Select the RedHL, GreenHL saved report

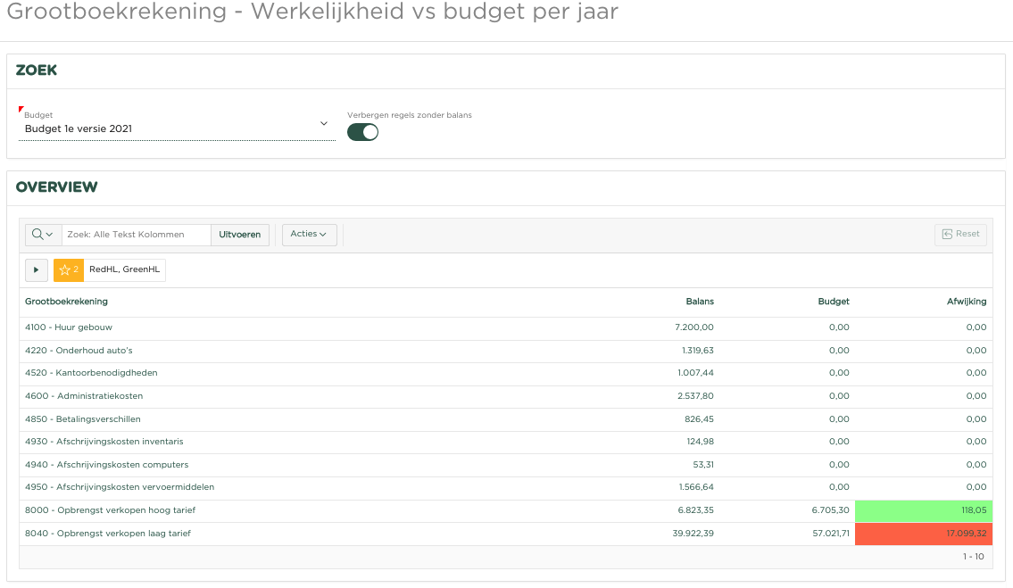[x=124, y=269]
